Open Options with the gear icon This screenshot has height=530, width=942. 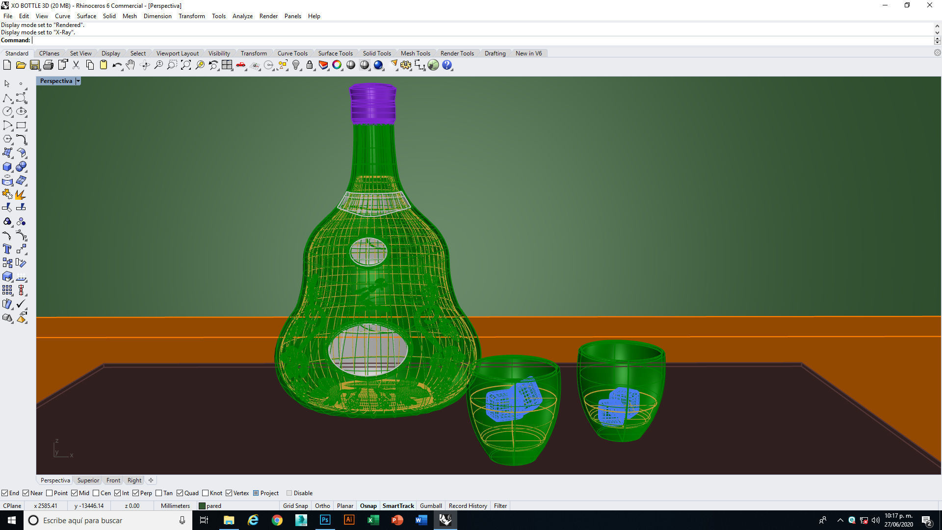point(406,65)
